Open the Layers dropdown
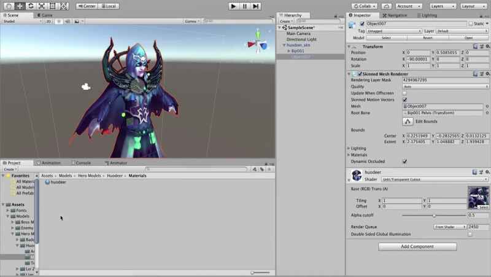Image resolution: width=491 pixels, height=277 pixels. pyautogui.click(x=443, y=6)
